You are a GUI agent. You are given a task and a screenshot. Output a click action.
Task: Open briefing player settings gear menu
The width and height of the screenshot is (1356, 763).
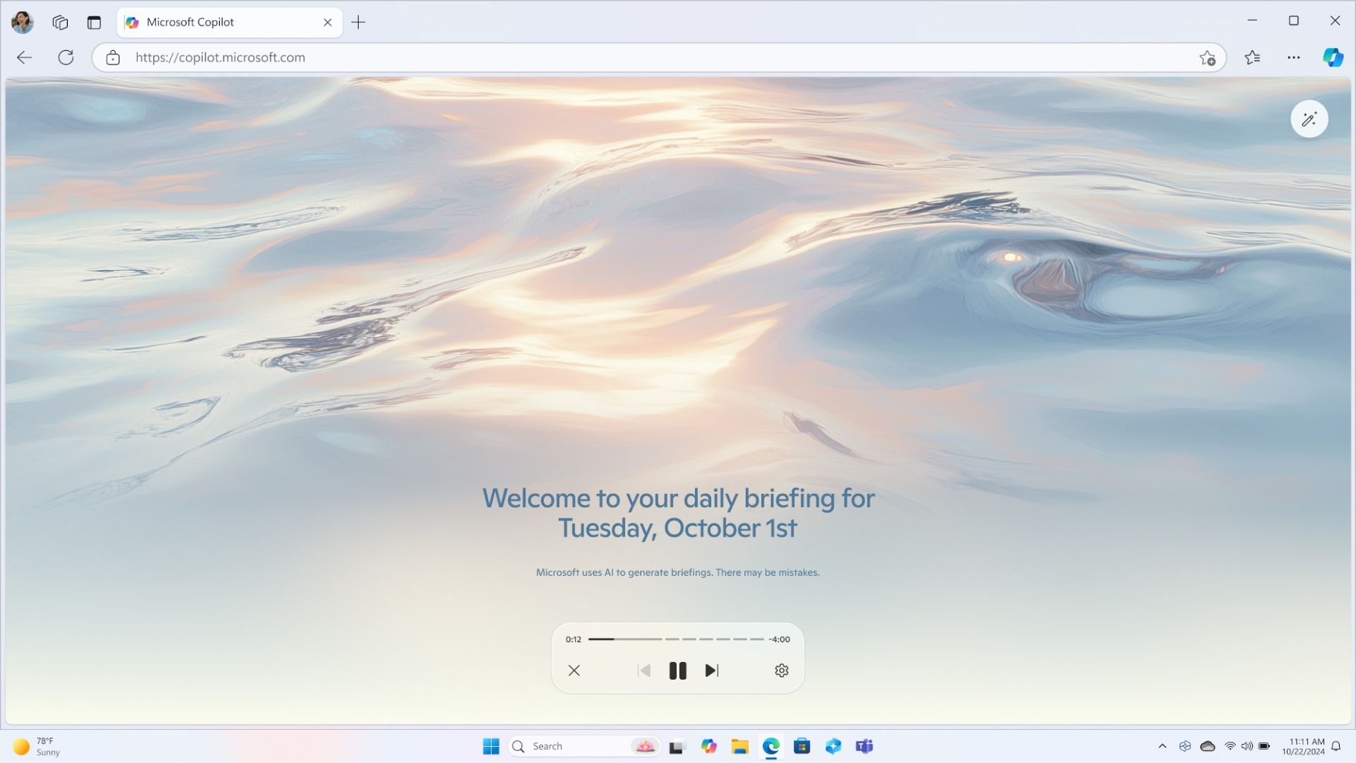click(x=780, y=670)
